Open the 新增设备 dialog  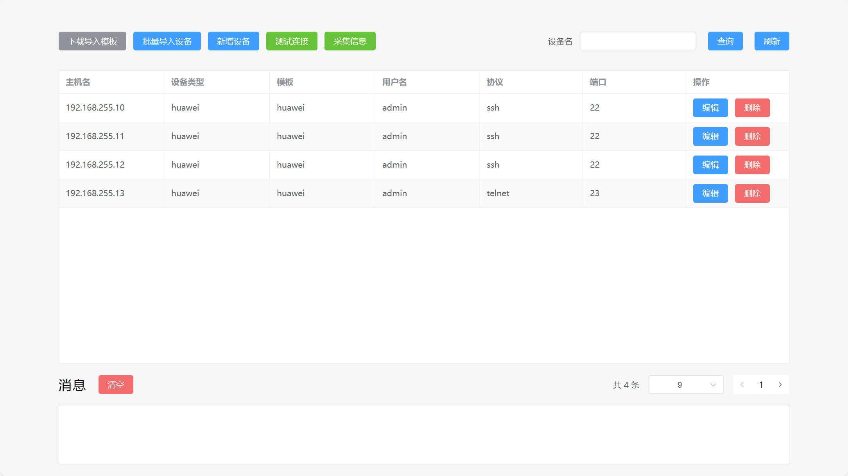pyautogui.click(x=233, y=41)
